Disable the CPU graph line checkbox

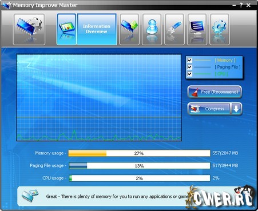189,74
